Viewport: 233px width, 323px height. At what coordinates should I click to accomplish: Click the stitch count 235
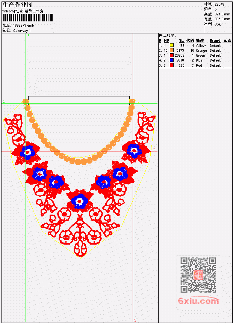(182, 66)
